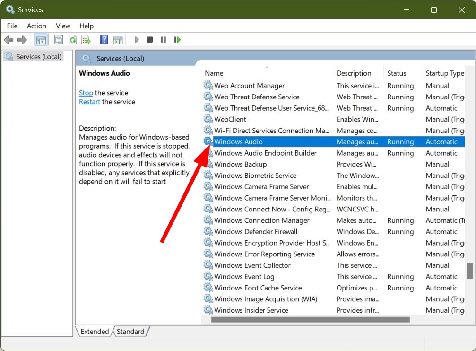Click the Stop the service link
476x351 pixels.
click(86, 93)
